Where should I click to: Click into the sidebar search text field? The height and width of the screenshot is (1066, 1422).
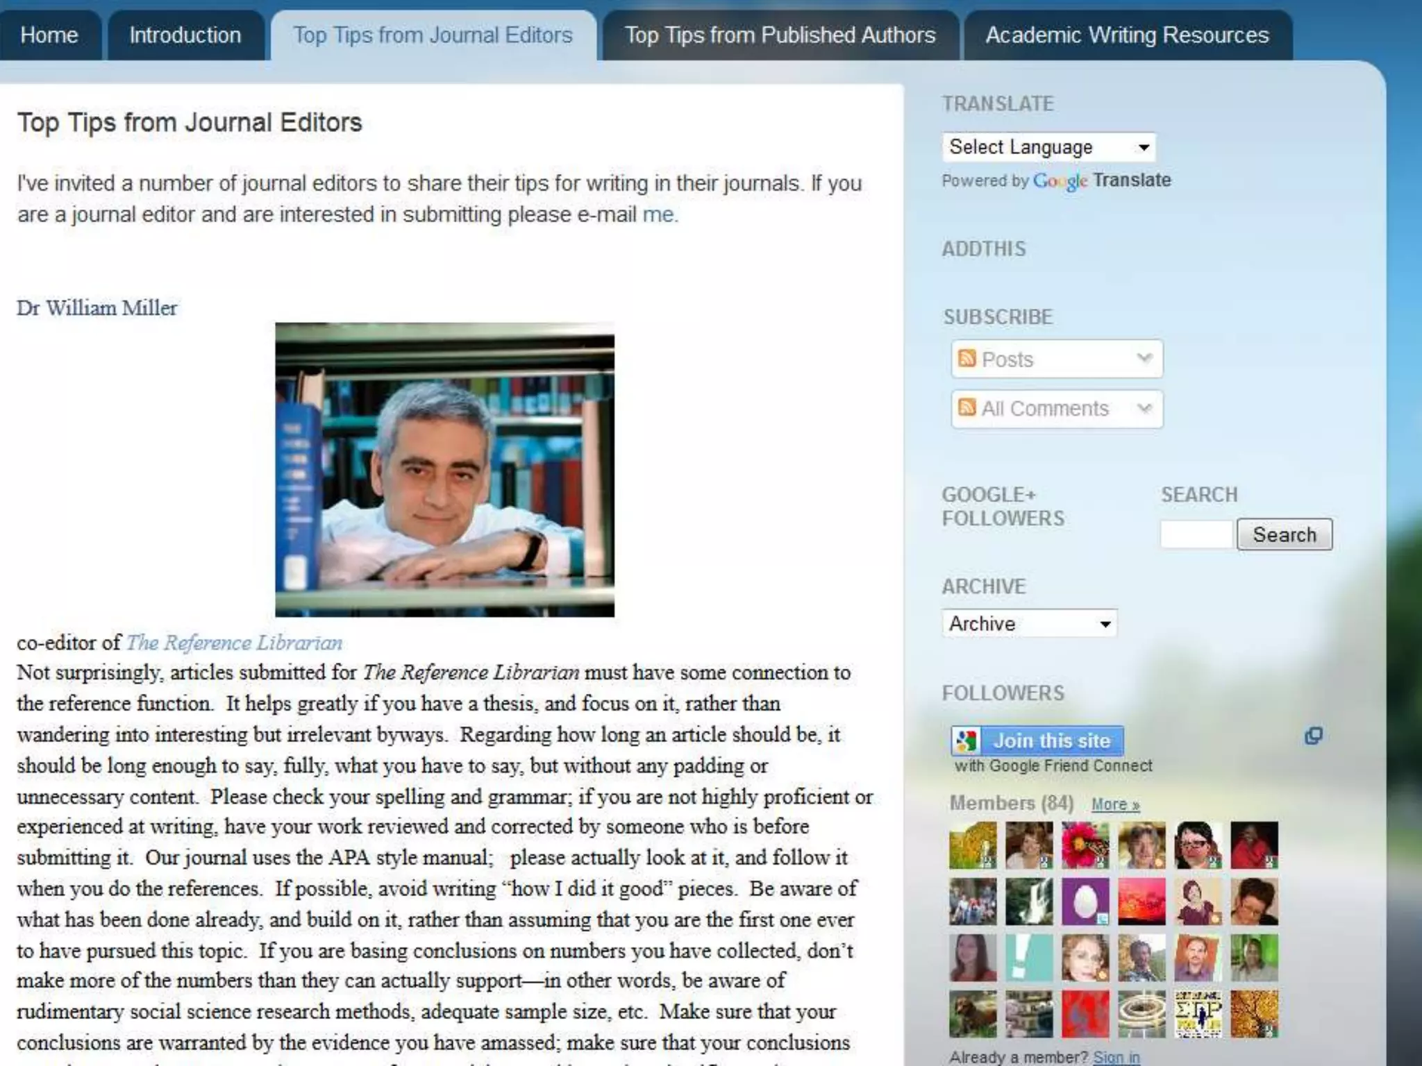1196,534
